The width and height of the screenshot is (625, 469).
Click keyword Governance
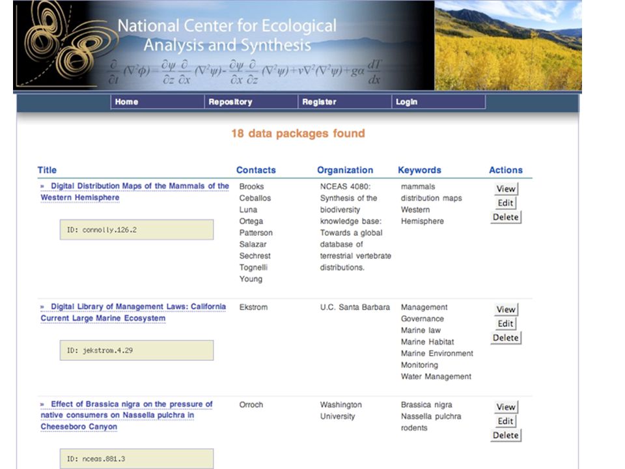[x=422, y=319]
